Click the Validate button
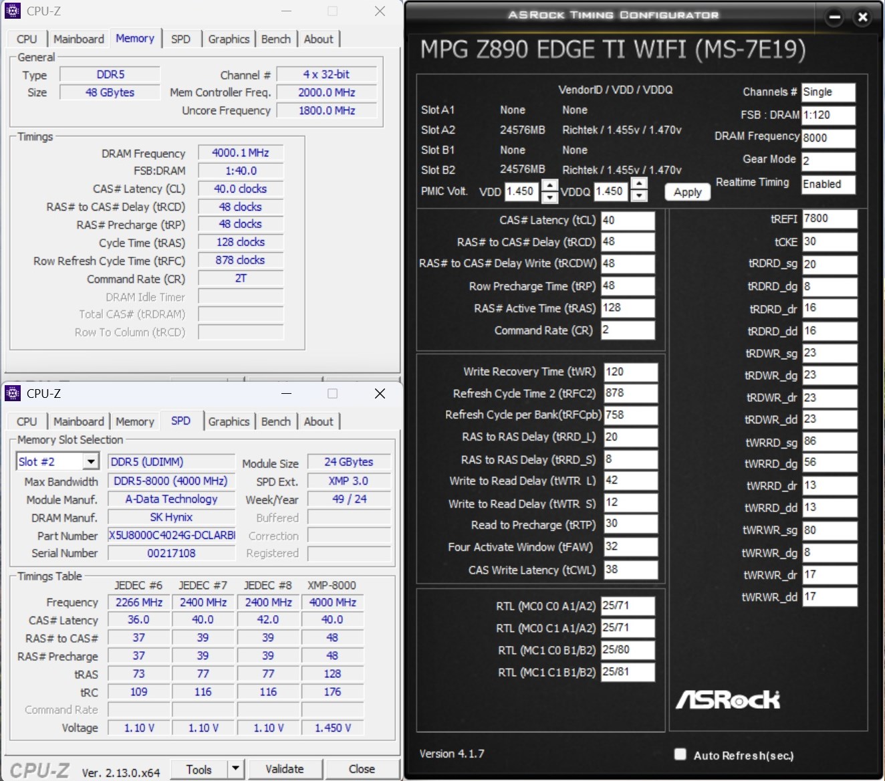The width and height of the screenshot is (885, 781). click(x=285, y=770)
